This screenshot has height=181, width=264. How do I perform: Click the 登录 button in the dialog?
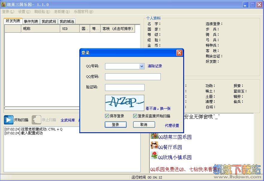pyautogui.click(x=116, y=125)
